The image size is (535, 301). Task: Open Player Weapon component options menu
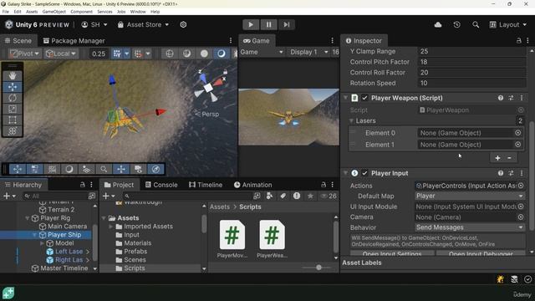522,98
